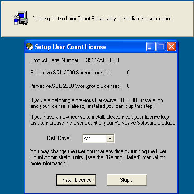
Task: Click the Install License button
Action: point(76,180)
